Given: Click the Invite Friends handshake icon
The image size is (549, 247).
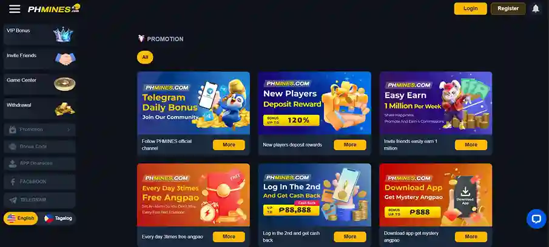Looking at the screenshot, I should [65, 59].
